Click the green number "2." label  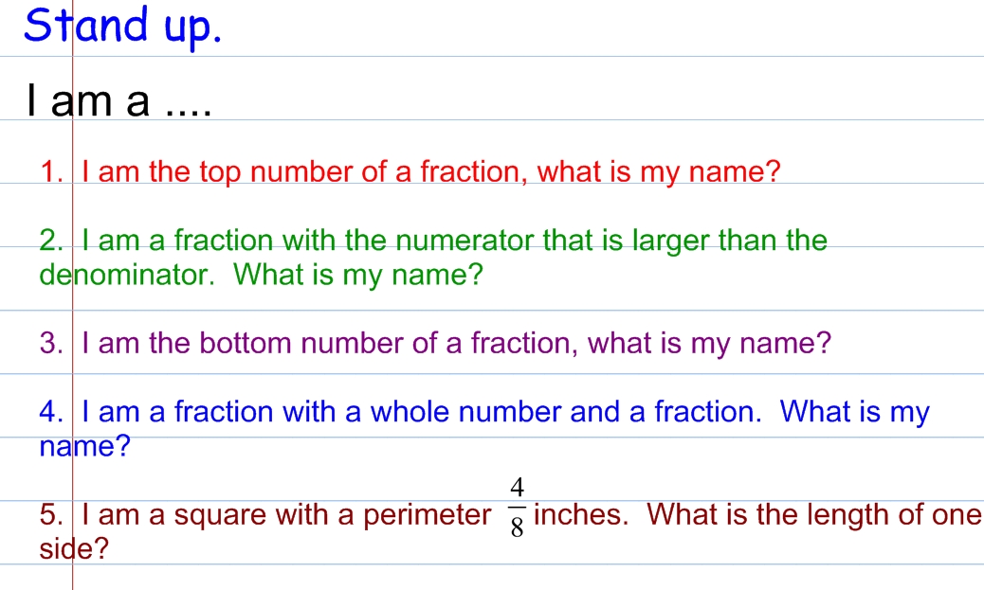point(51,241)
